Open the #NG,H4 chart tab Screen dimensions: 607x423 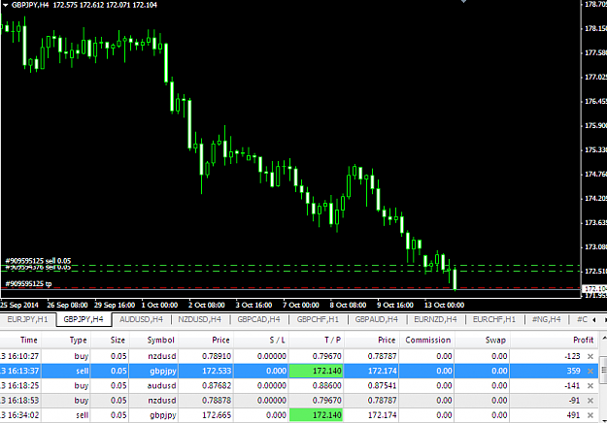[546, 319]
